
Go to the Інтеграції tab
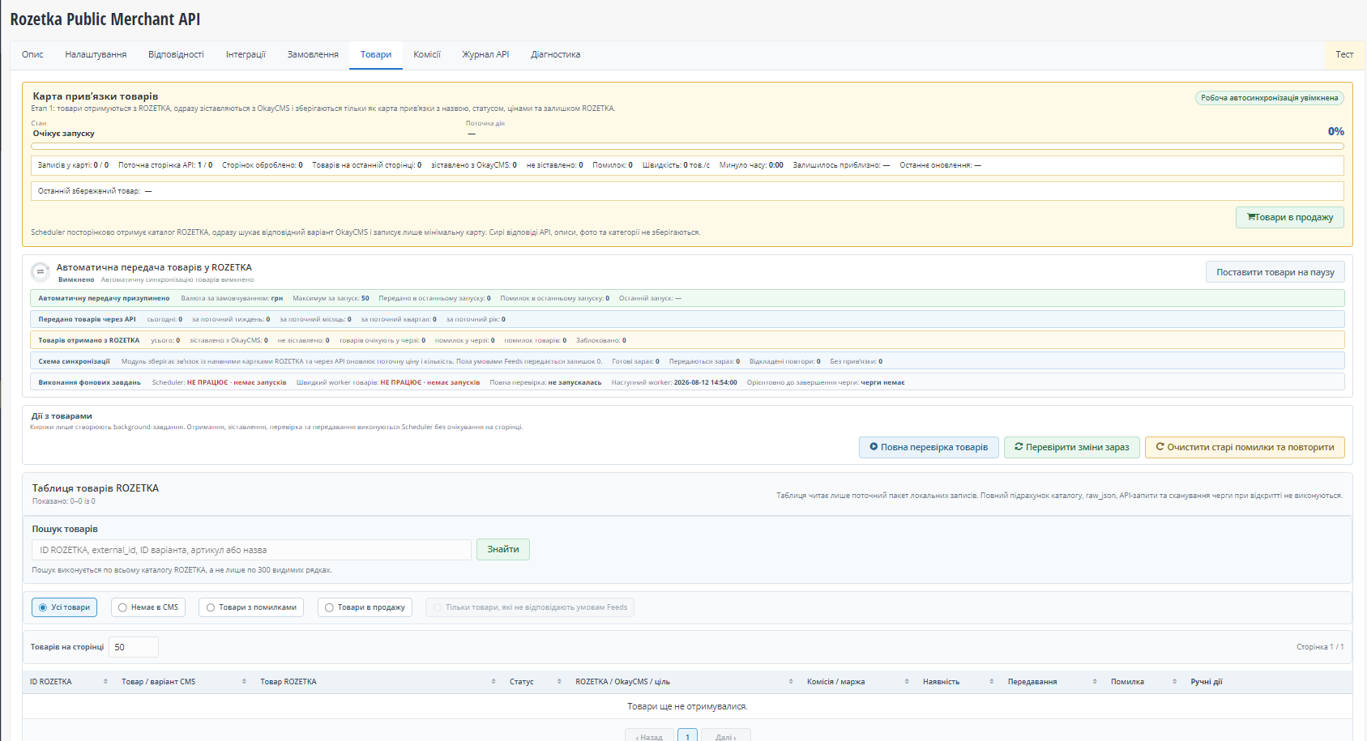pos(246,55)
